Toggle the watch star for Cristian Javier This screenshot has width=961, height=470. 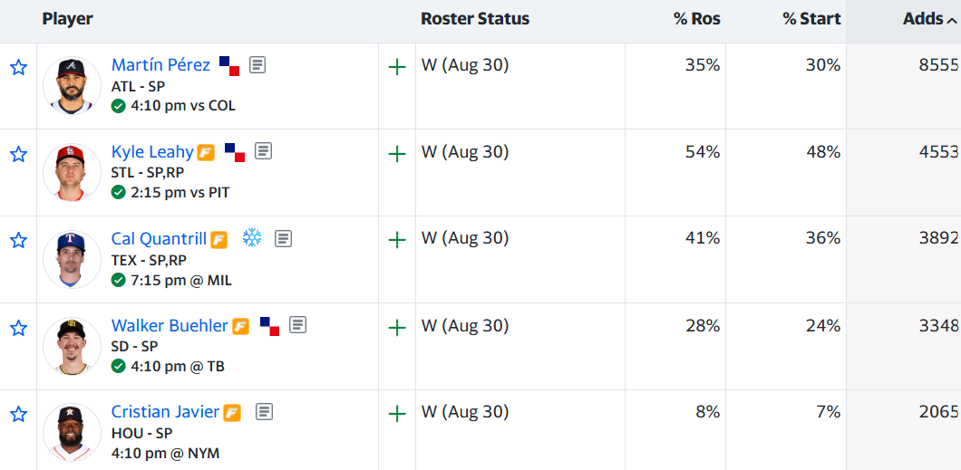(x=19, y=415)
